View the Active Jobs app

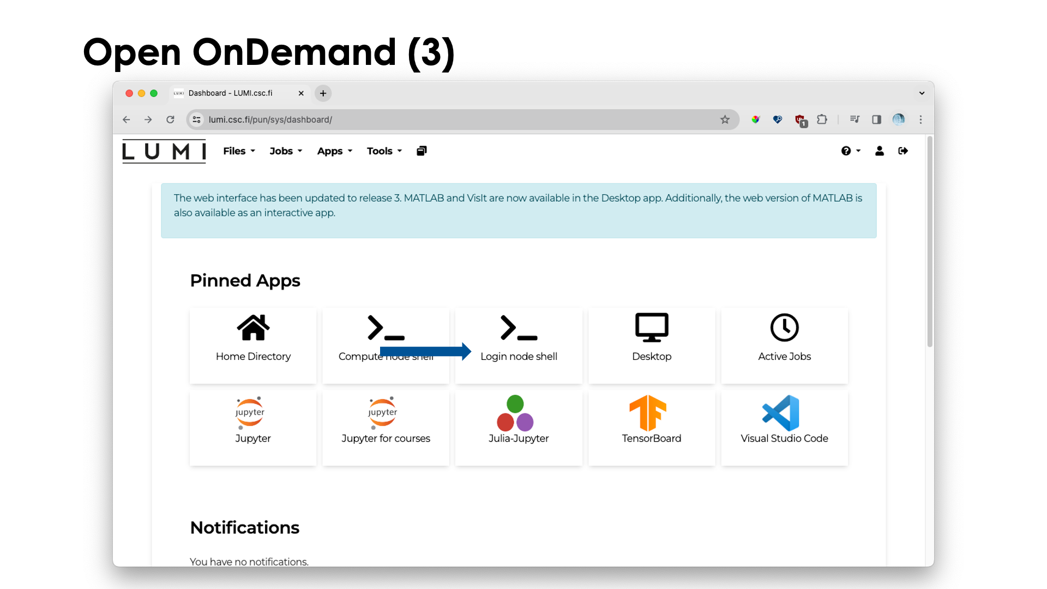click(784, 345)
